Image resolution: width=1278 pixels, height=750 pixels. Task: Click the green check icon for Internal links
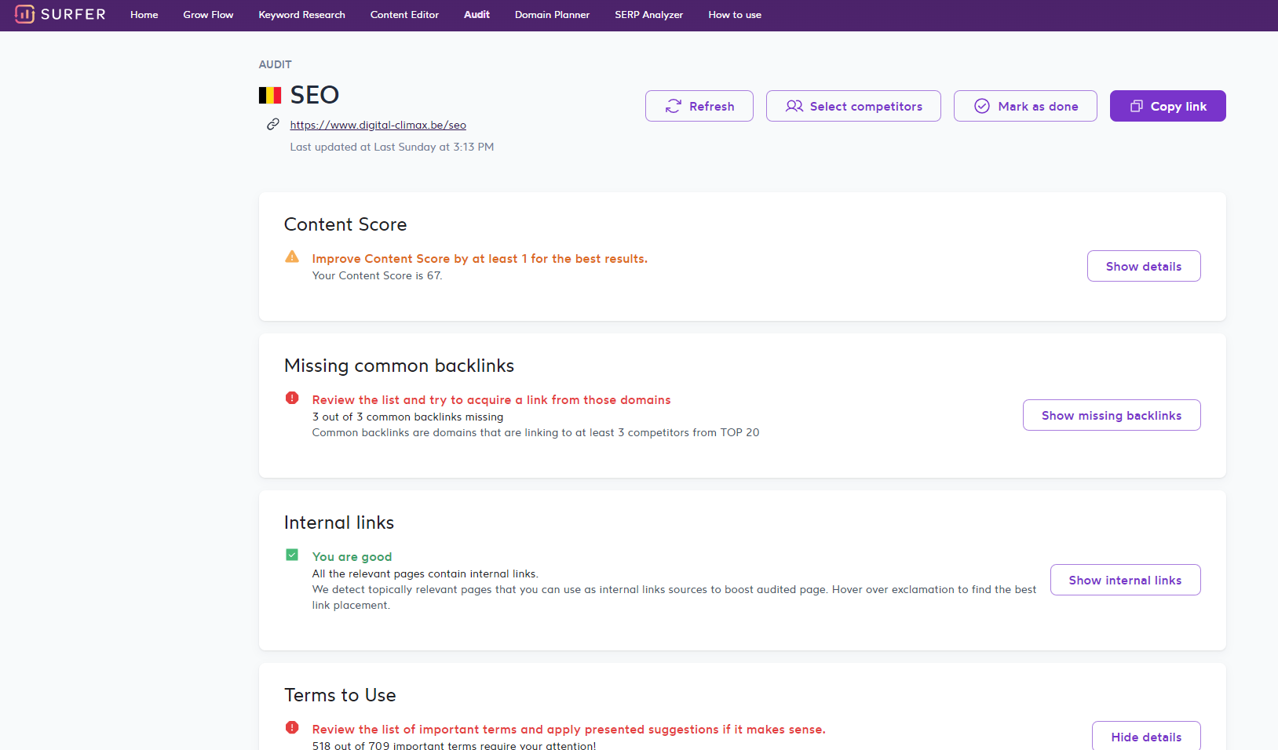point(292,555)
